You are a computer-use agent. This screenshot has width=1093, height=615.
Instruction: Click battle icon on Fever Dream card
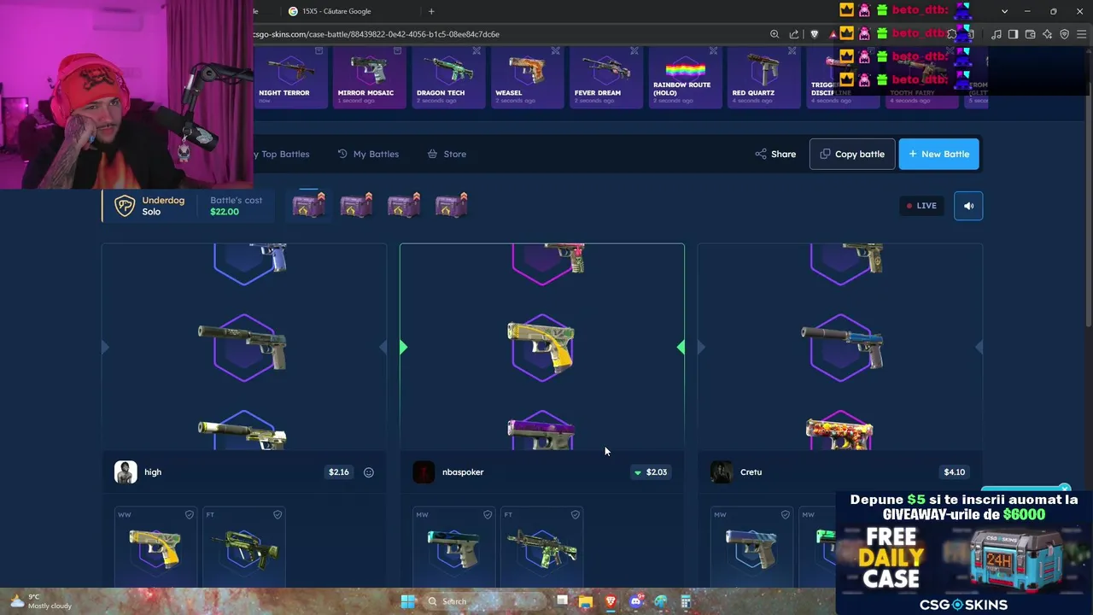pyautogui.click(x=634, y=51)
